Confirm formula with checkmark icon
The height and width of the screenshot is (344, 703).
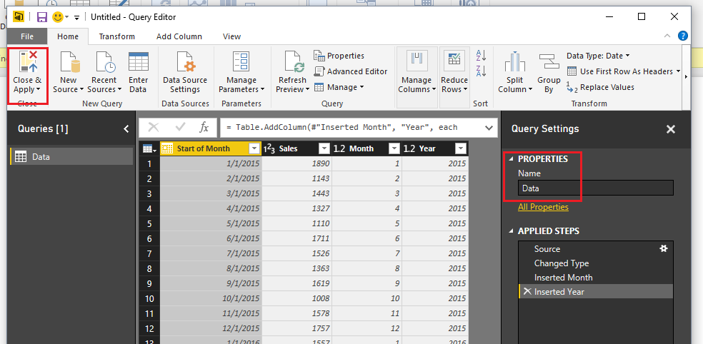pyautogui.click(x=180, y=127)
